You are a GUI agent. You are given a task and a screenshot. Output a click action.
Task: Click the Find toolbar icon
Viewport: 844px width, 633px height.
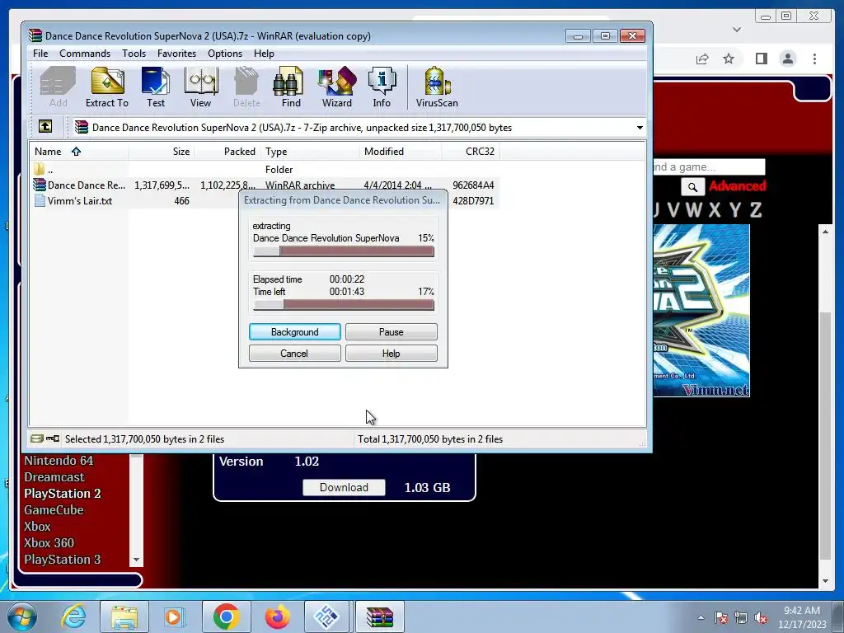pyautogui.click(x=291, y=87)
